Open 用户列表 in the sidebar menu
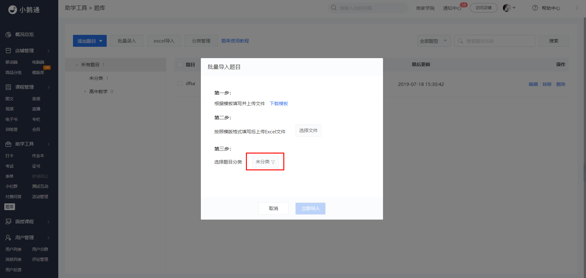Screen dimensions: 586x278 coord(13,249)
